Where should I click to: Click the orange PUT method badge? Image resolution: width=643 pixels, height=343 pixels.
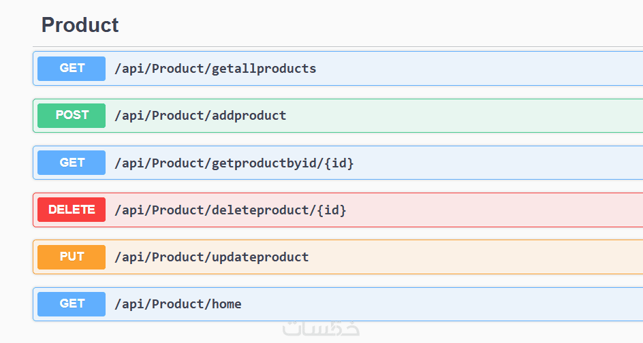point(72,257)
